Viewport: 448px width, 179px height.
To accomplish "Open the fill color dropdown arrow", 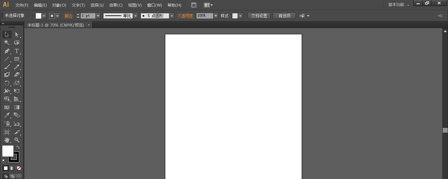I will coord(44,16).
